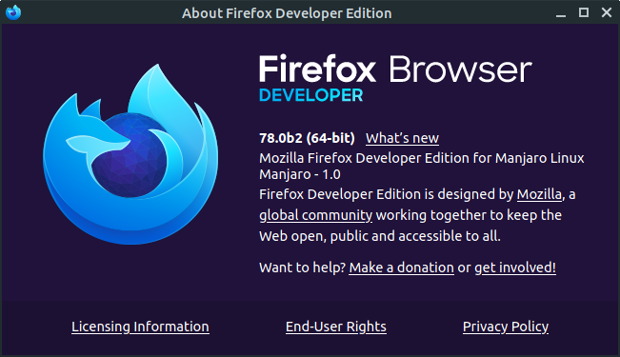620x357 pixels.
Task: Click the Make a donation link
Action: coord(401,268)
